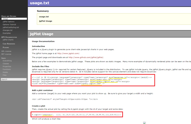Click the jquery.jqplot.css link code line

pyautogui.click(x=68, y=84)
